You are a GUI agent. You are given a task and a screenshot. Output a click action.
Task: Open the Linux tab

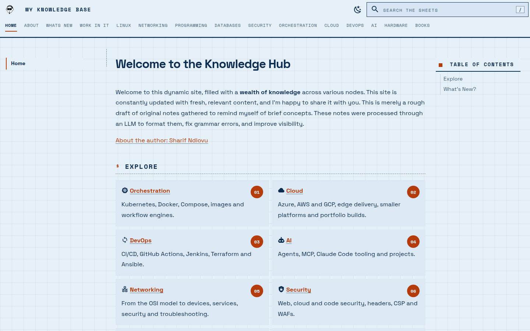[124, 26]
